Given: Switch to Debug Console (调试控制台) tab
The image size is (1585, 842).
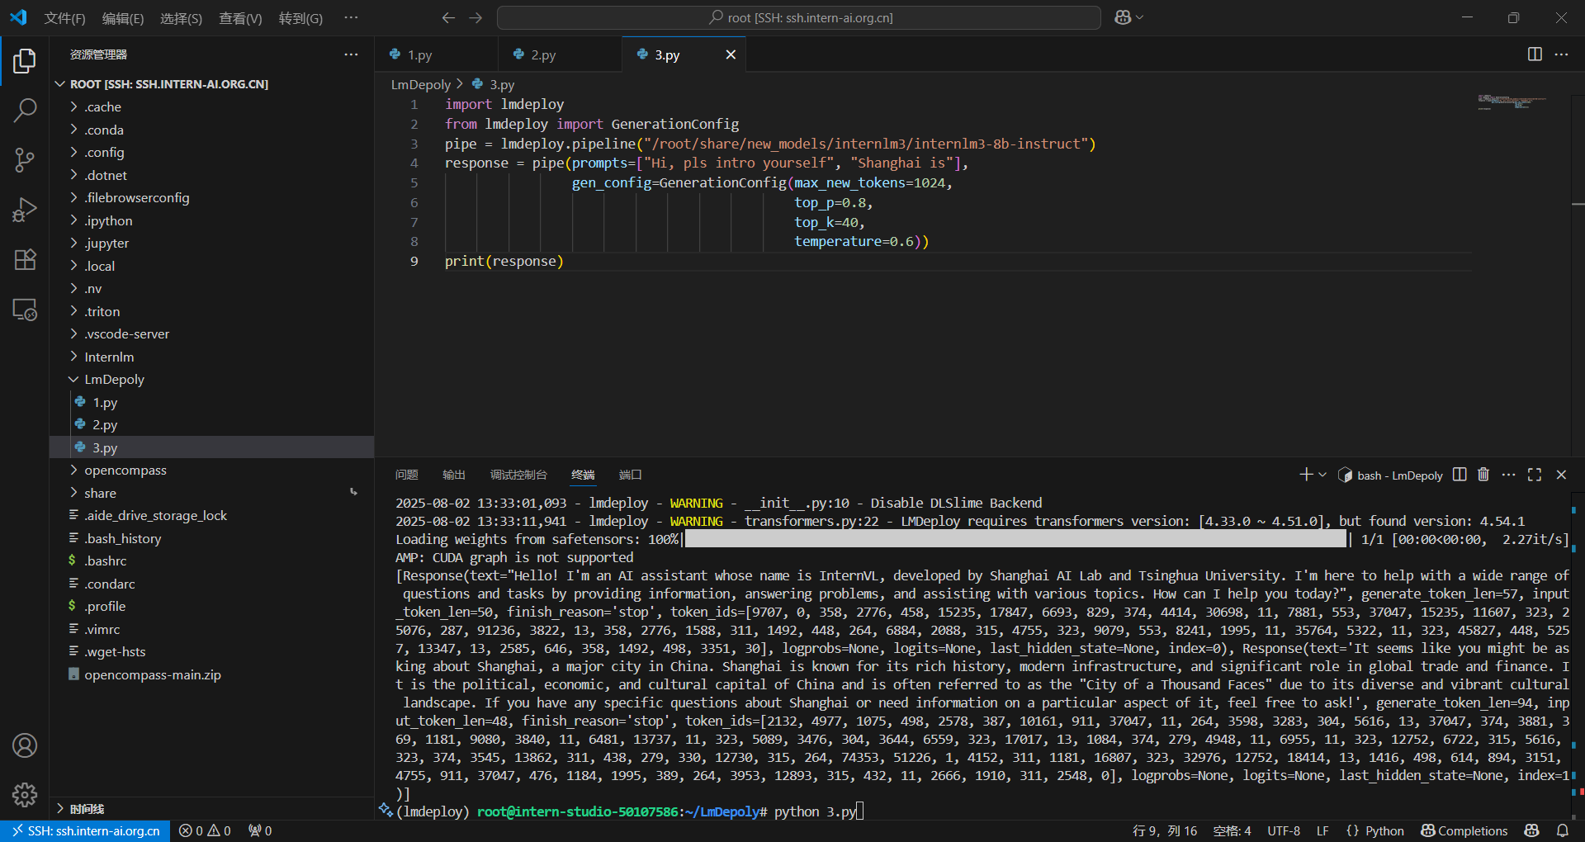Looking at the screenshot, I should coord(518,475).
